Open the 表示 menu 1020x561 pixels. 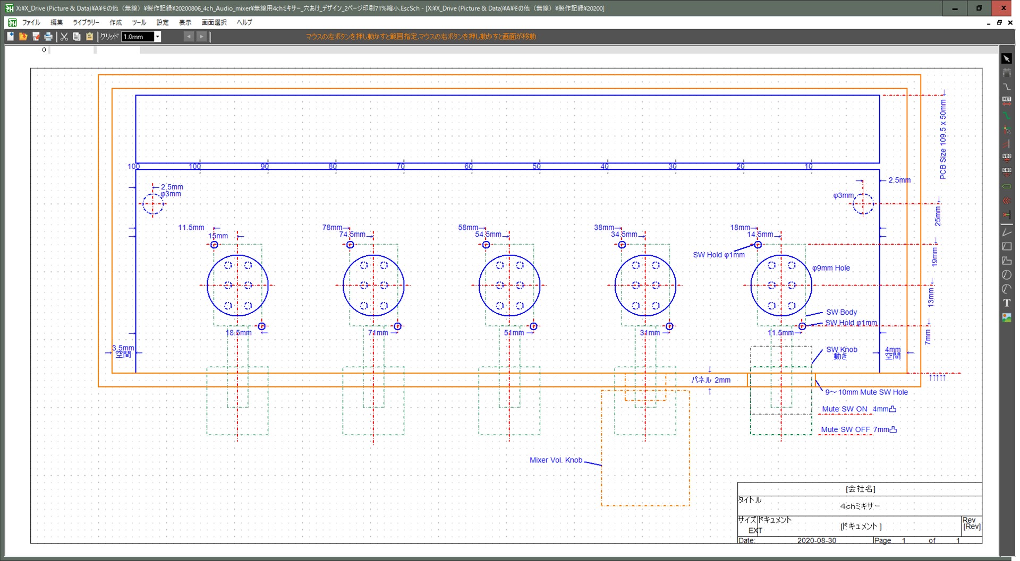pos(185,22)
